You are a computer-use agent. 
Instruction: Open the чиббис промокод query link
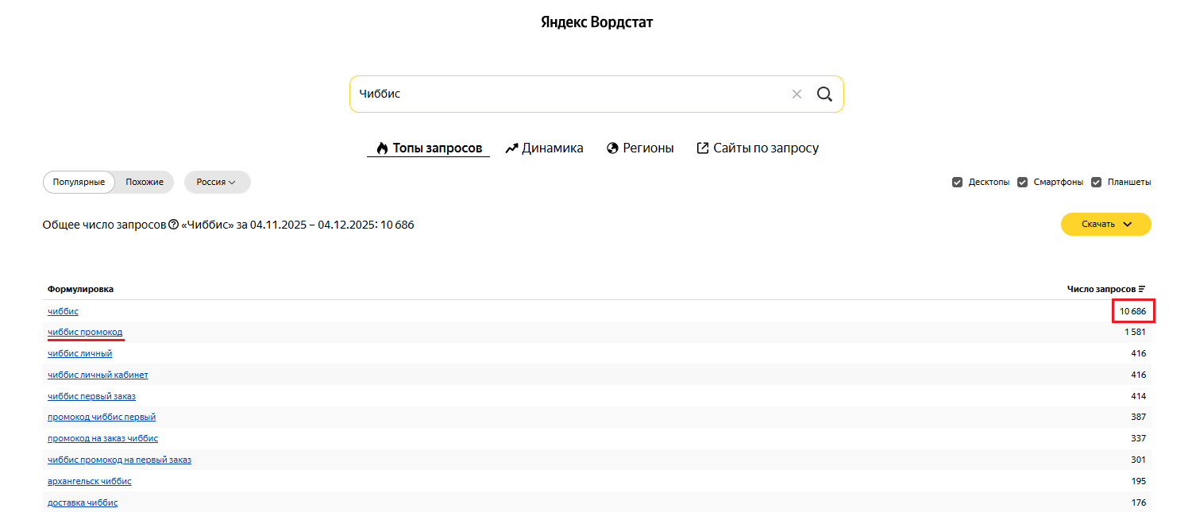(85, 332)
